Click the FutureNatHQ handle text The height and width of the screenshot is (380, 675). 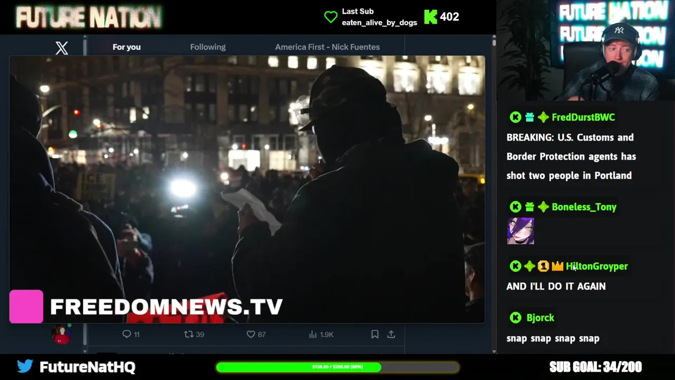point(88,367)
